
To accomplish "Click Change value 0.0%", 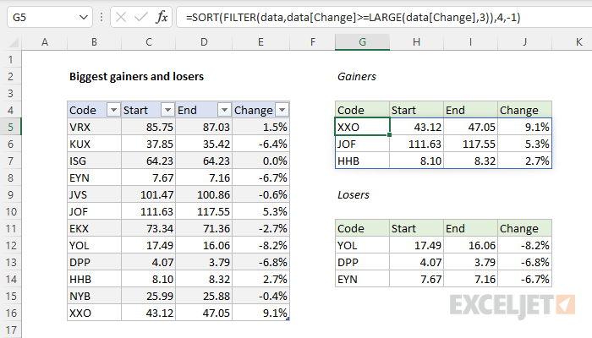I will 260,161.
